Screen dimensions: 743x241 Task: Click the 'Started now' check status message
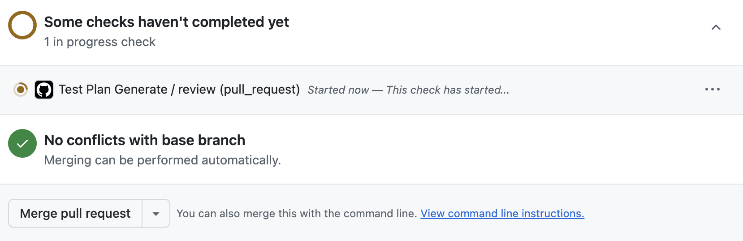coord(338,90)
